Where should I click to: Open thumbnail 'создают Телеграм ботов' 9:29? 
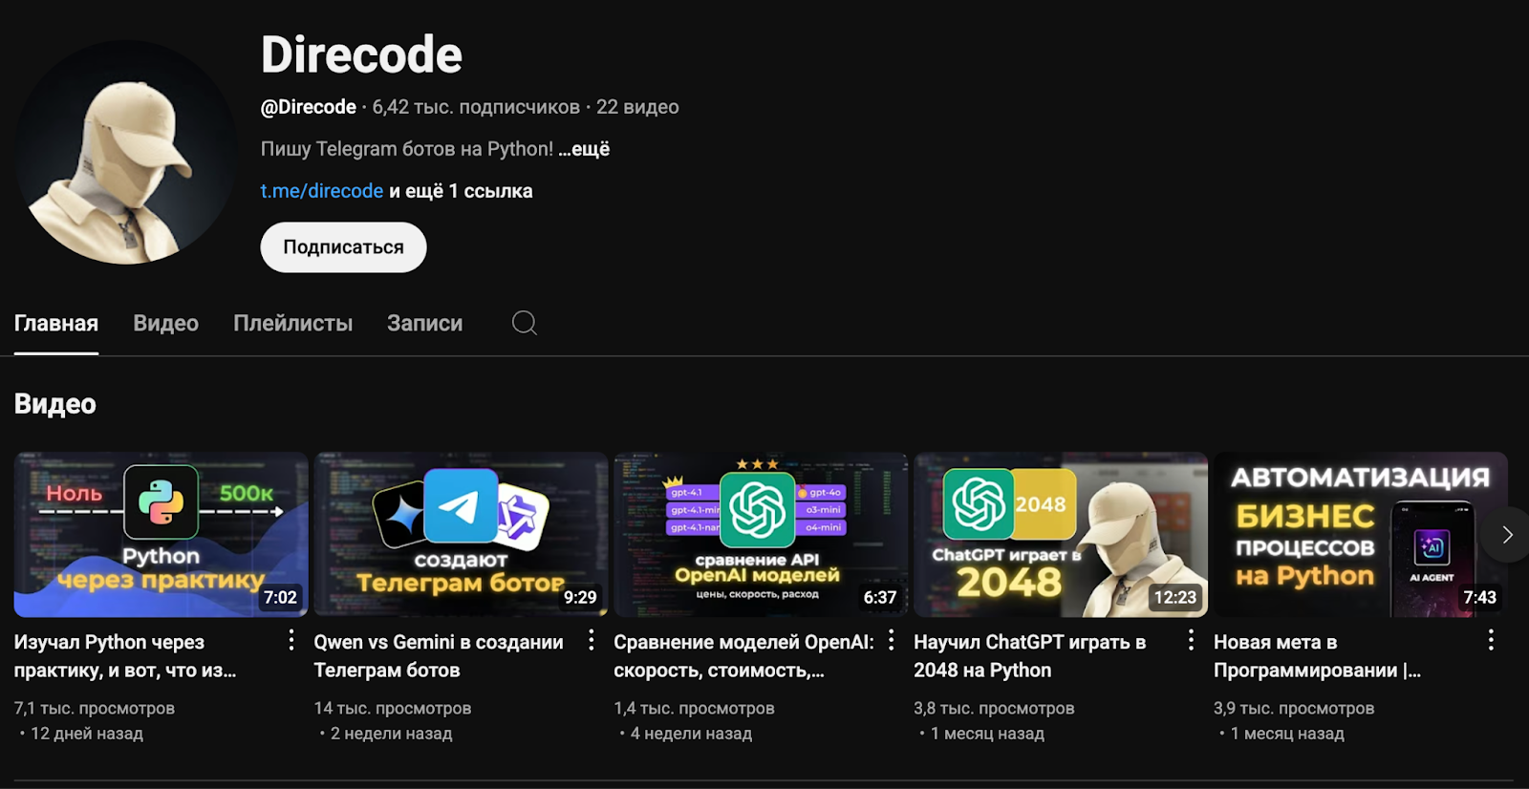click(x=461, y=535)
